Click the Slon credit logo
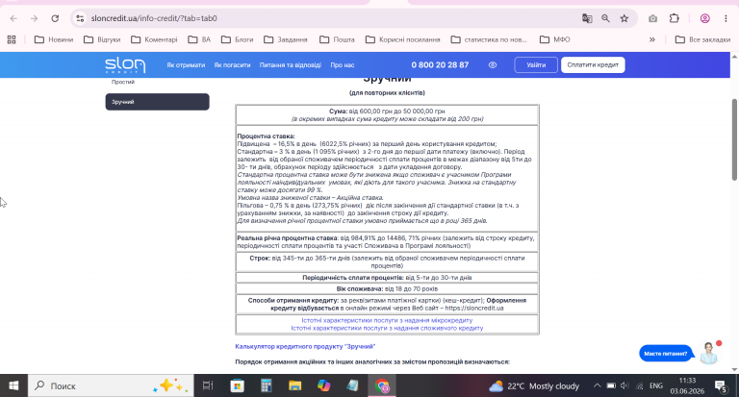This screenshot has height=397, width=739. [125, 65]
